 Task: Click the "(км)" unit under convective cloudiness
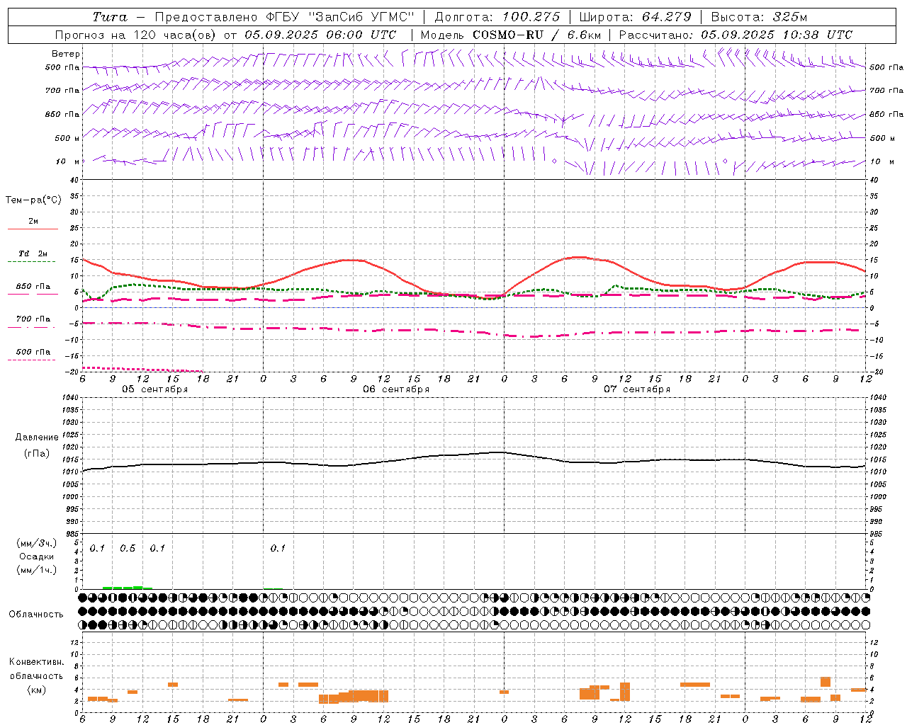coord(36,689)
